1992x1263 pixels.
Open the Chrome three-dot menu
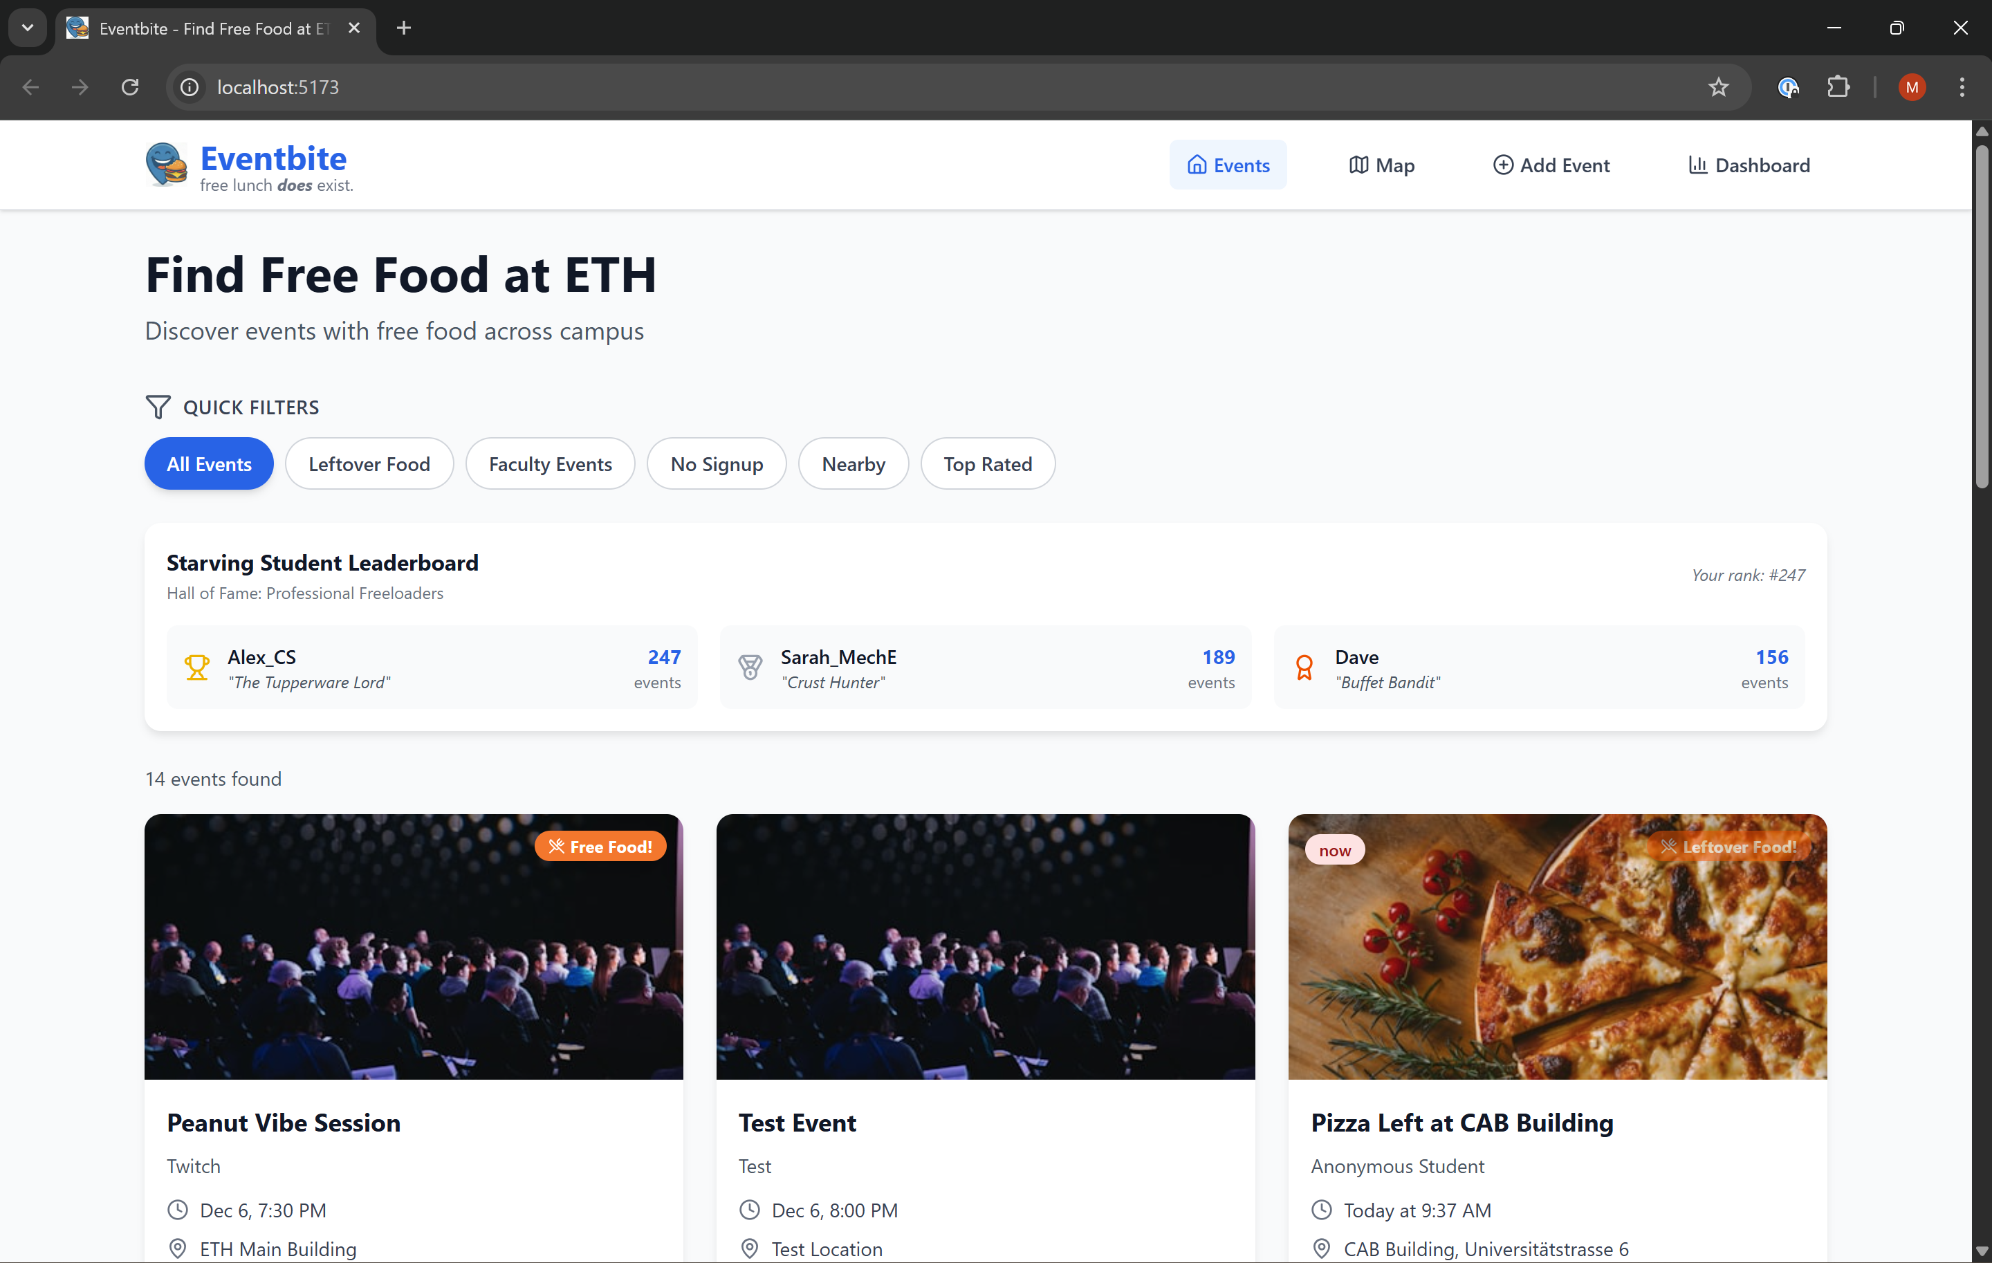(x=1962, y=87)
